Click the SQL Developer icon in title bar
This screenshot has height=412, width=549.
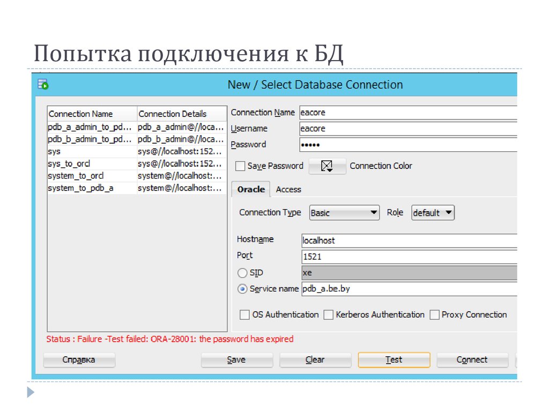pyautogui.click(x=43, y=84)
